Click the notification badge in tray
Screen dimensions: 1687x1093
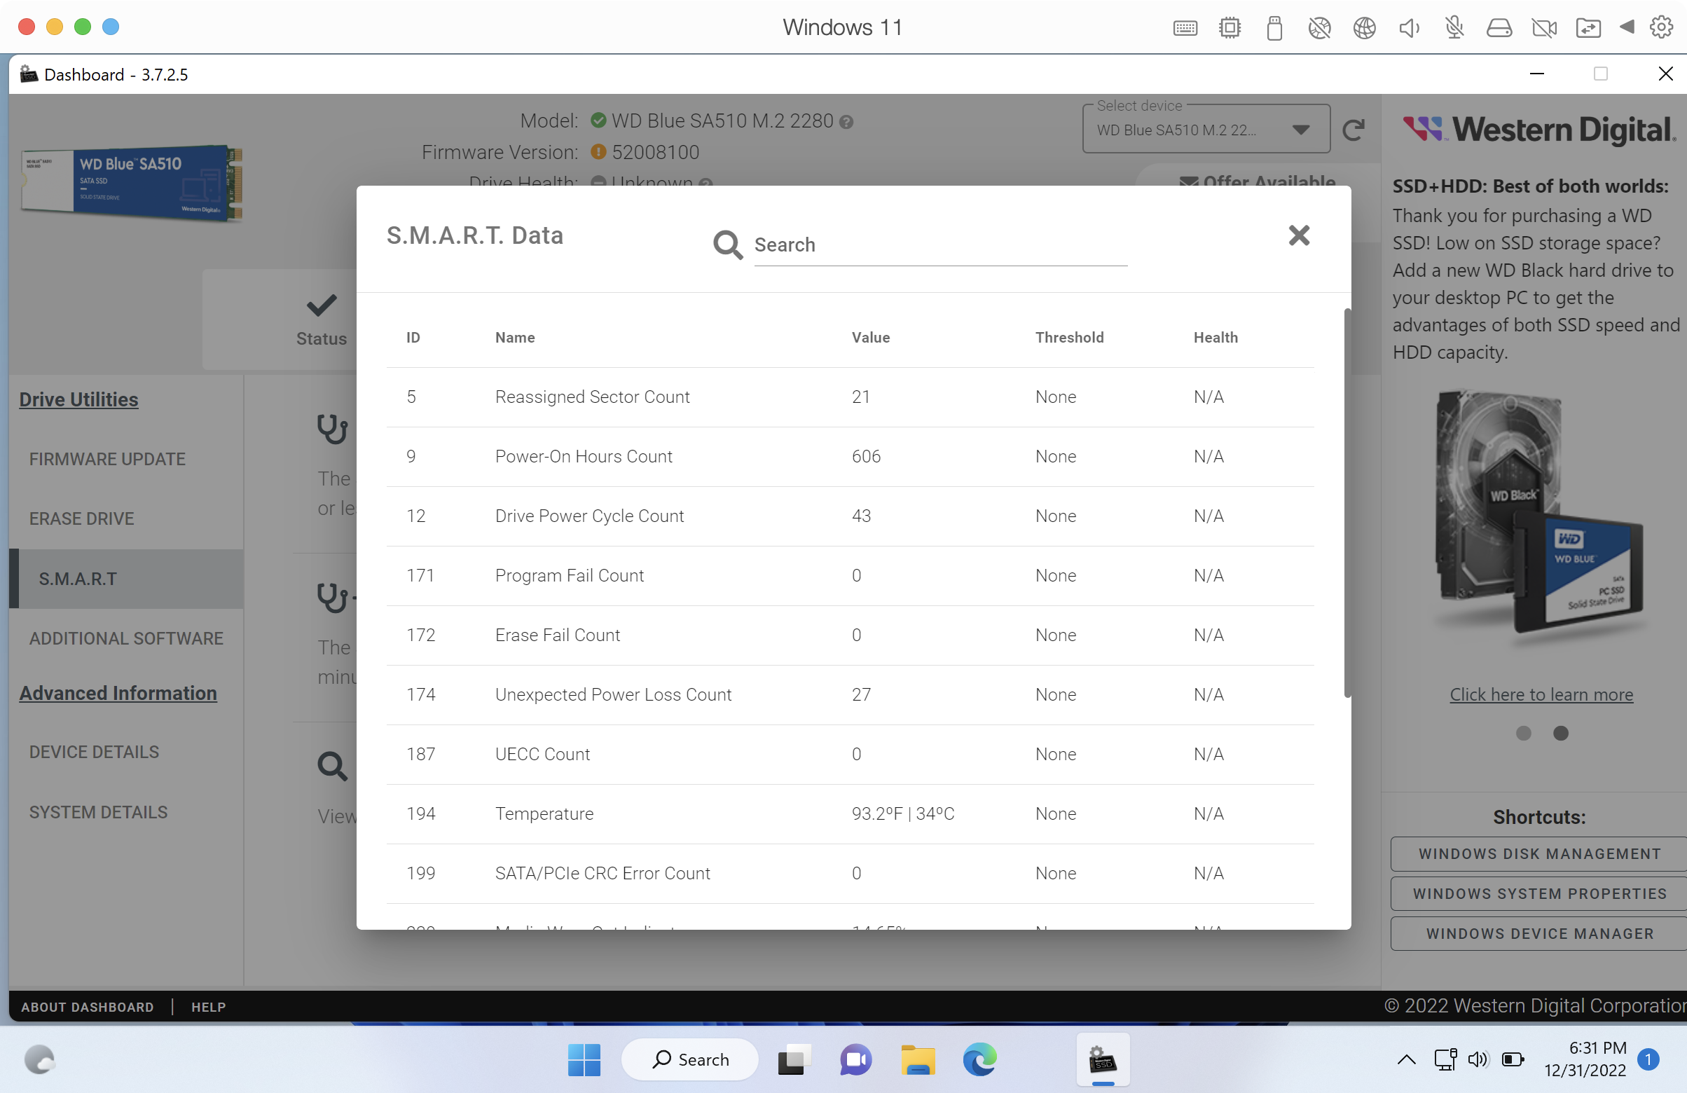coord(1647,1059)
